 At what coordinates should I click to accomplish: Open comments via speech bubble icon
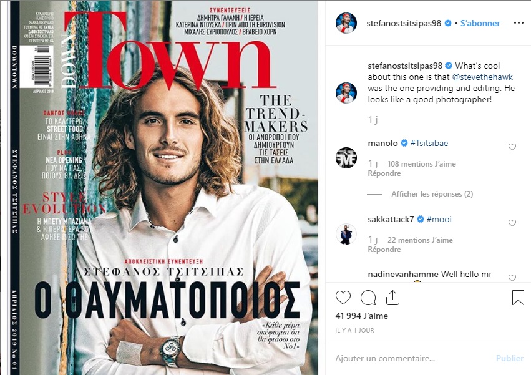[368, 298]
